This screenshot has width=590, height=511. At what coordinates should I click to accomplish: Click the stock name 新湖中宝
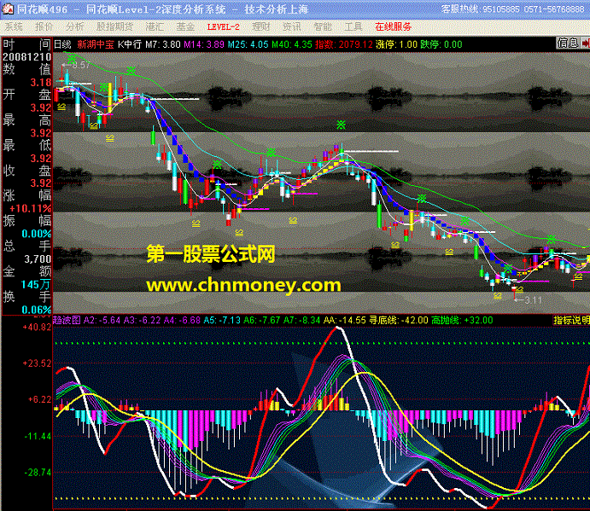[96, 44]
